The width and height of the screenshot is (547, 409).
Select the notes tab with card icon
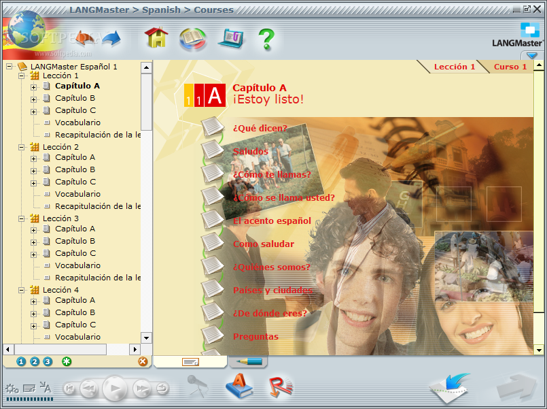(x=190, y=362)
